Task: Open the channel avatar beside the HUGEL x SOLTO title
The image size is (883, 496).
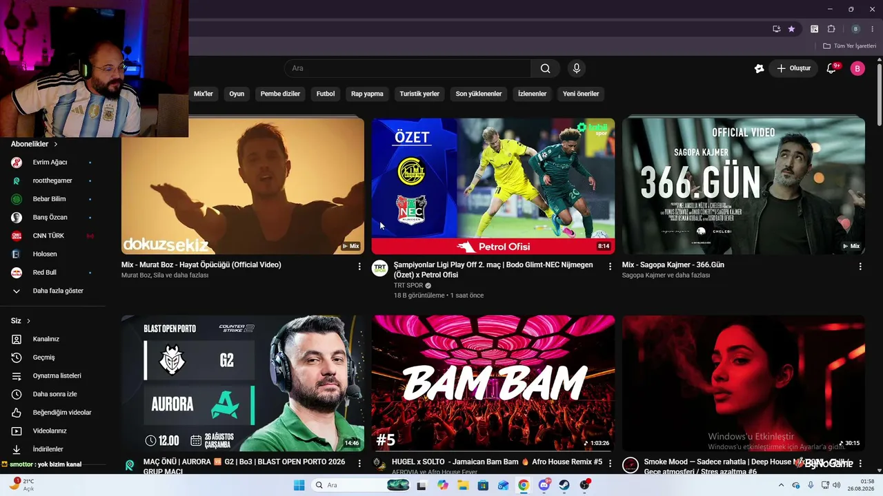Action: pos(380,465)
